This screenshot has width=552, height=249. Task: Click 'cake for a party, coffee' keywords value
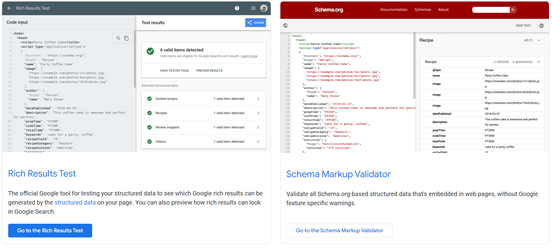499,147
